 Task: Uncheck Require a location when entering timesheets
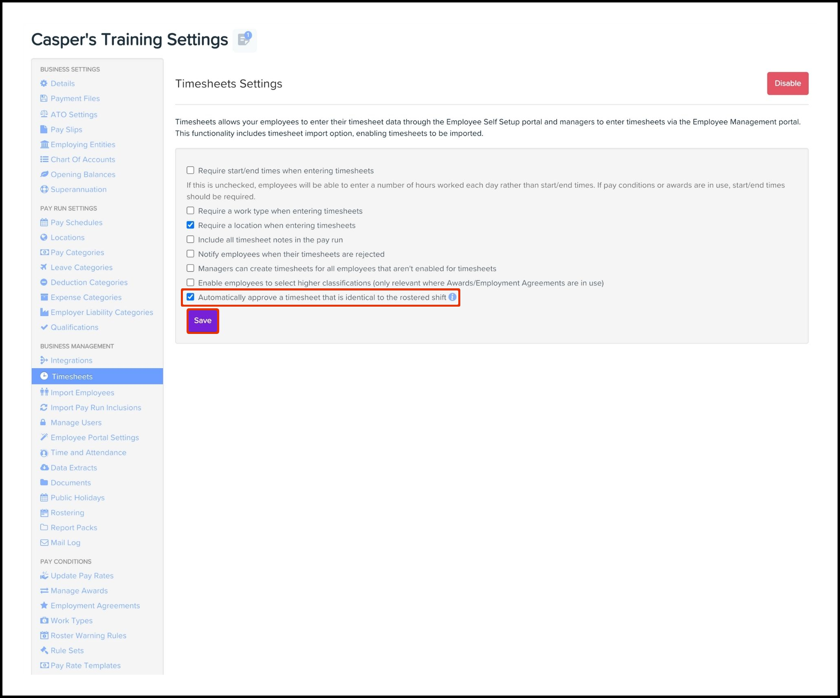tap(190, 225)
